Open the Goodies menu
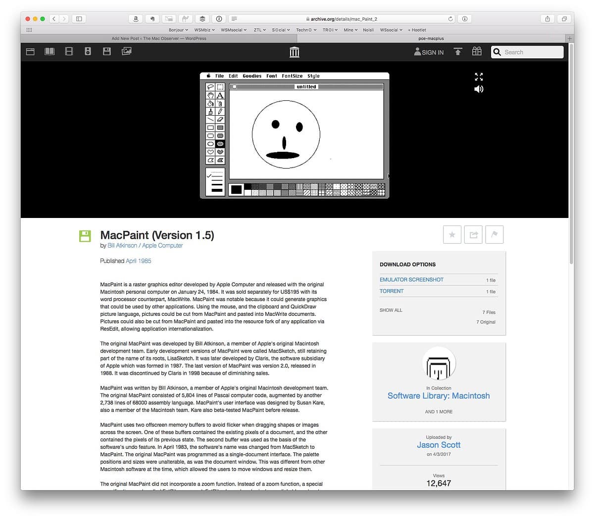This screenshot has height=519, width=594. pos(252,76)
